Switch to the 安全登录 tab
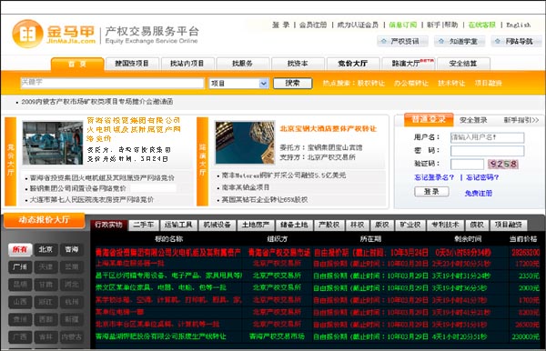Viewport: 546px width, 351px height. click(473, 120)
